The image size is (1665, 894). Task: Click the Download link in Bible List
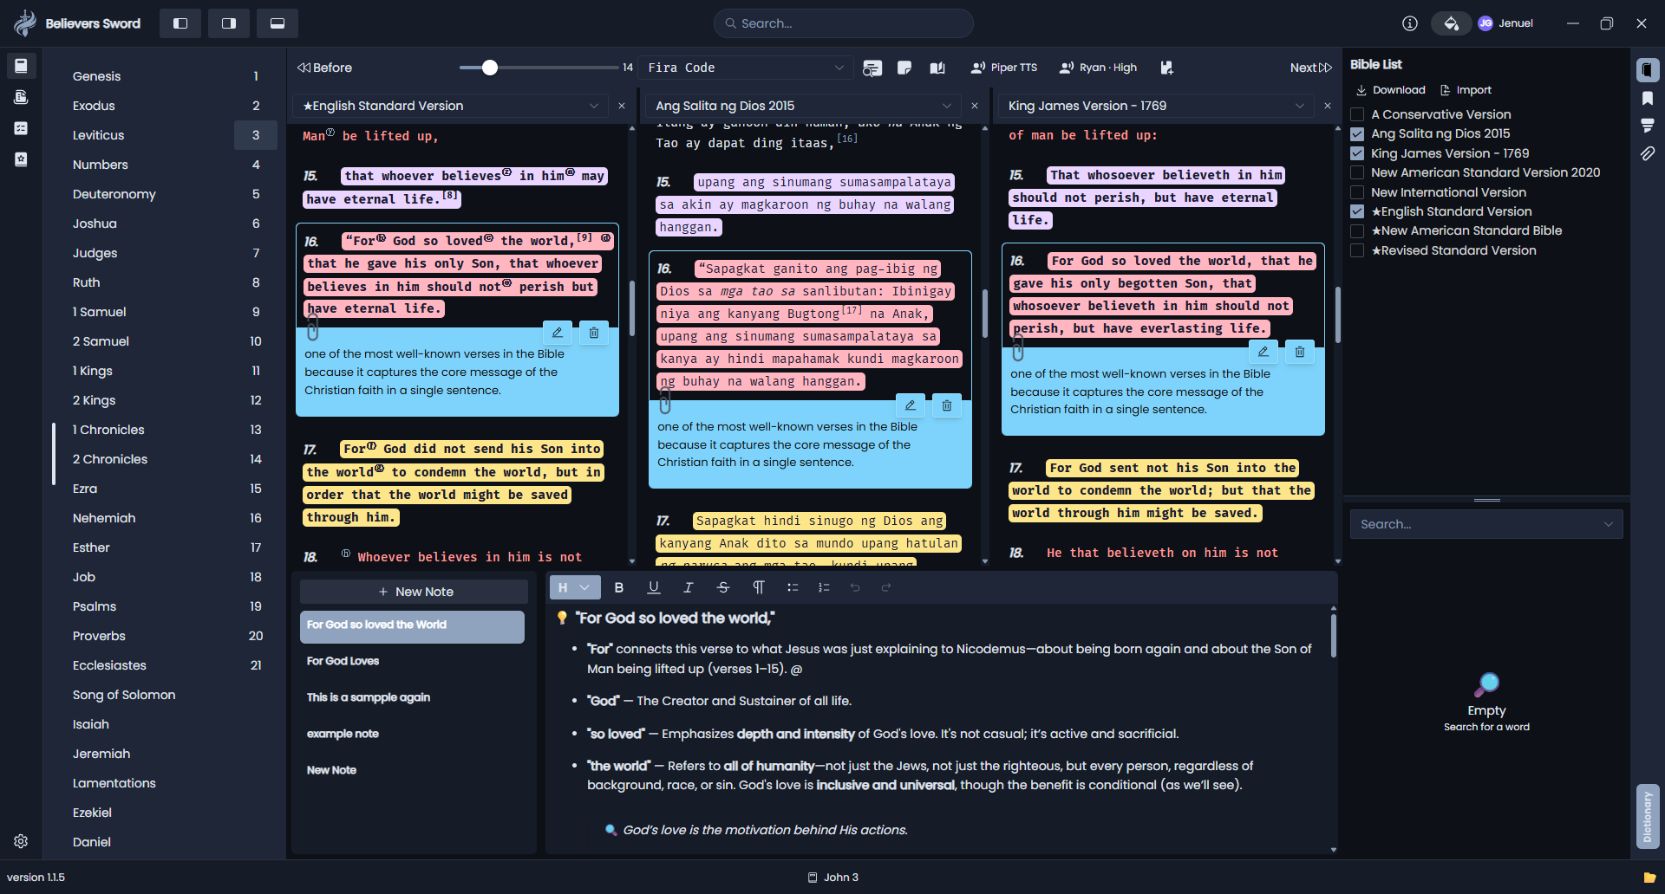(1390, 89)
